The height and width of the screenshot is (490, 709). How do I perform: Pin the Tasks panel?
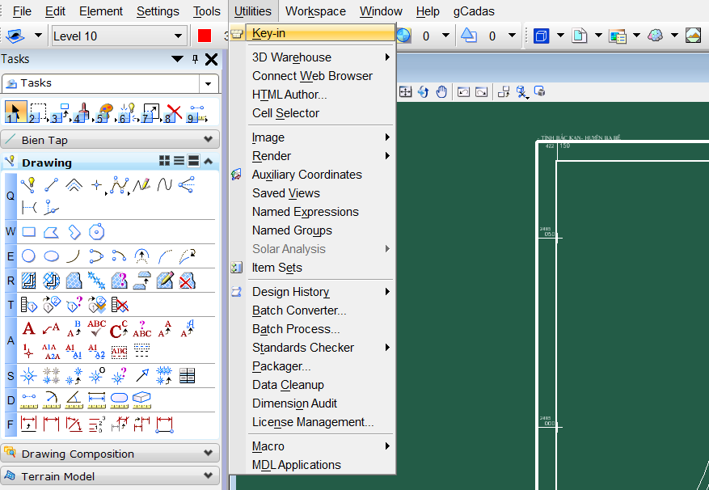coord(195,59)
